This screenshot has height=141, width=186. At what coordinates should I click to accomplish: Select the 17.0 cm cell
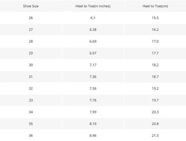[155, 41]
